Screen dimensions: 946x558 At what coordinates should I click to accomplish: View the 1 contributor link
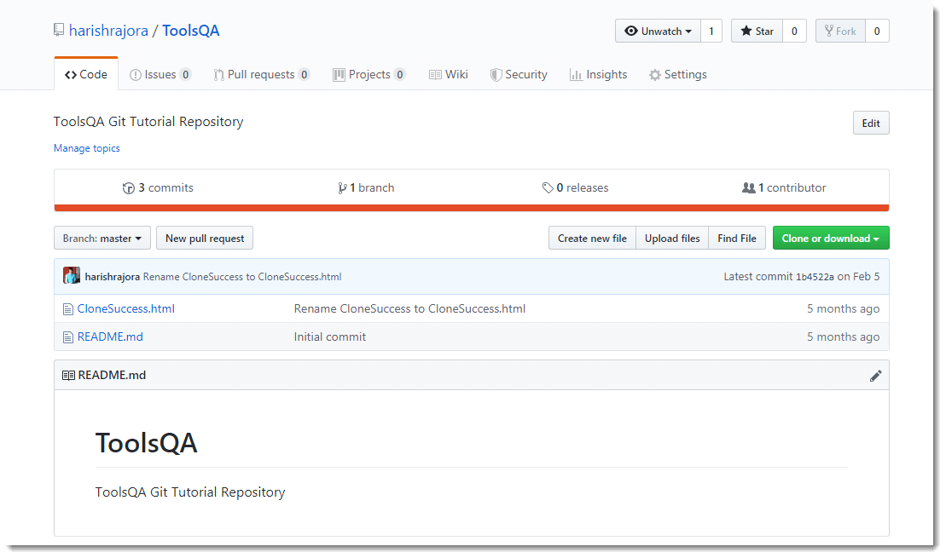point(784,188)
